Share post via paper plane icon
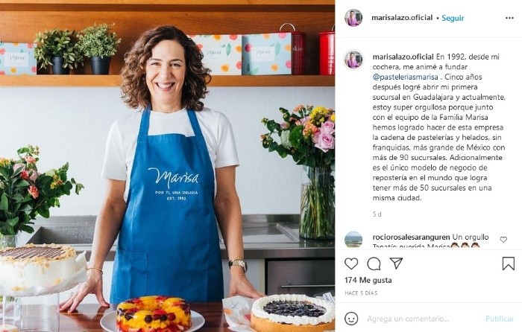The height and width of the screenshot is (332, 522). pyautogui.click(x=396, y=264)
